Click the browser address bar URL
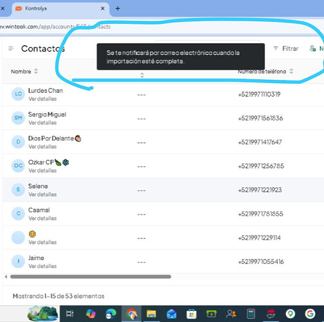 click(55, 26)
